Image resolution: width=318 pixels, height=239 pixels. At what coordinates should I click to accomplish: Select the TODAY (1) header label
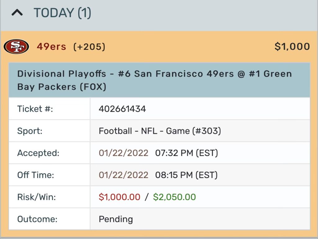[62, 13]
